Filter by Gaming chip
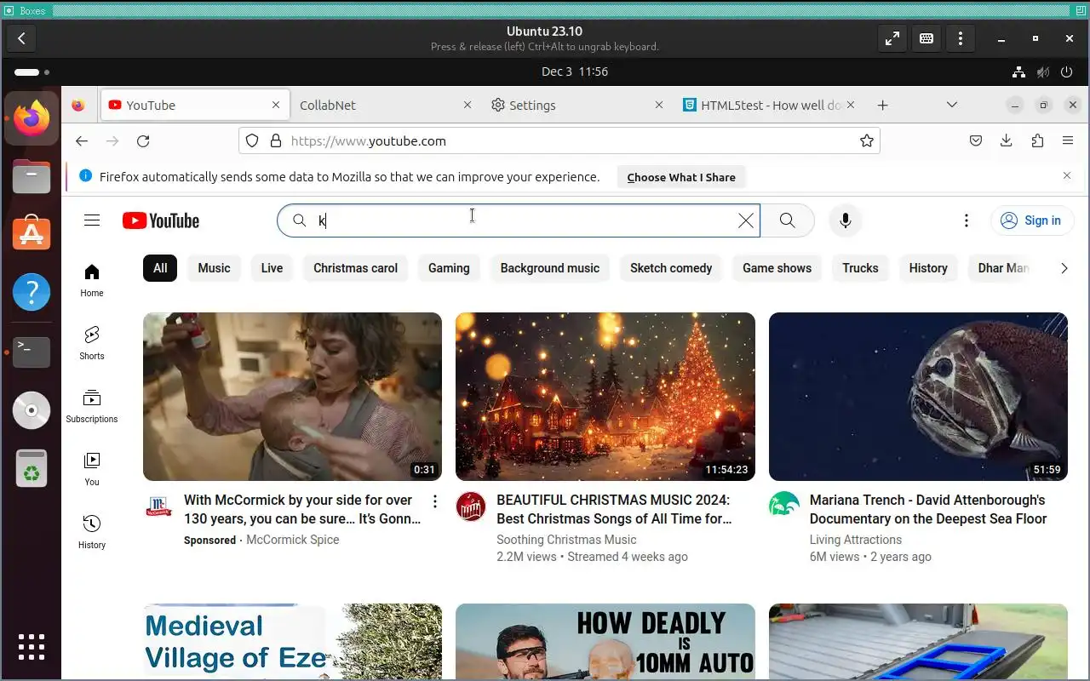This screenshot has height=681, width=1090. [449, 268]
